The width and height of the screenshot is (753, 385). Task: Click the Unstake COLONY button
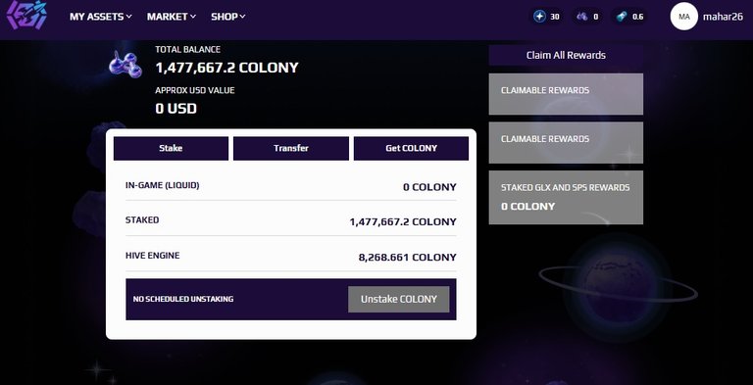[x=399, y=299]
